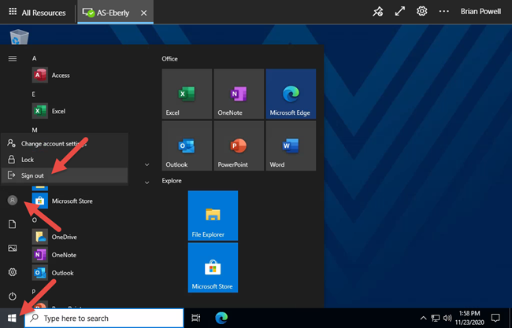512x328 pixels.
Task: Click the user account avatar icon
Action: tap(13, 201)
